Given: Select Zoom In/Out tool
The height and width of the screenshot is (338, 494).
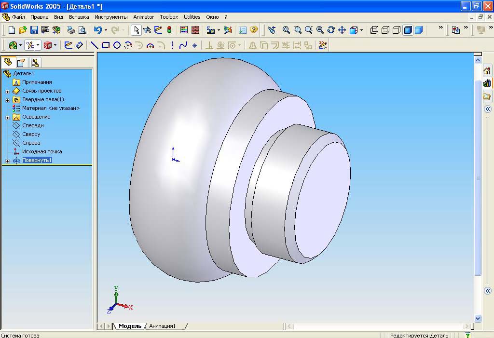Looking at the screenshot, I should pos(309,30).
